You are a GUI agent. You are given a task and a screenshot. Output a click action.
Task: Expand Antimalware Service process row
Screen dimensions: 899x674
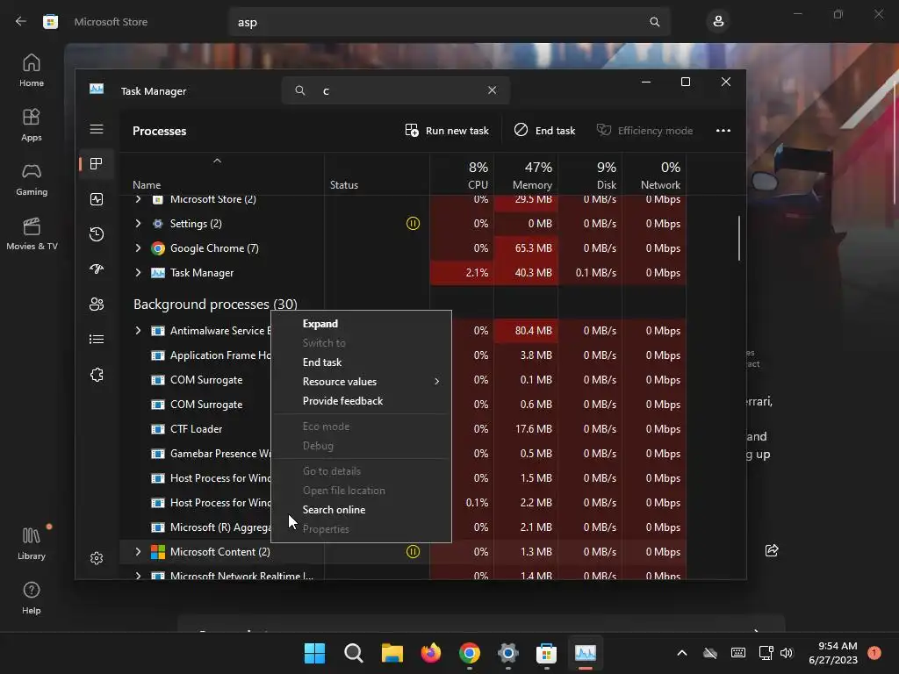click(x=138, y=331)
